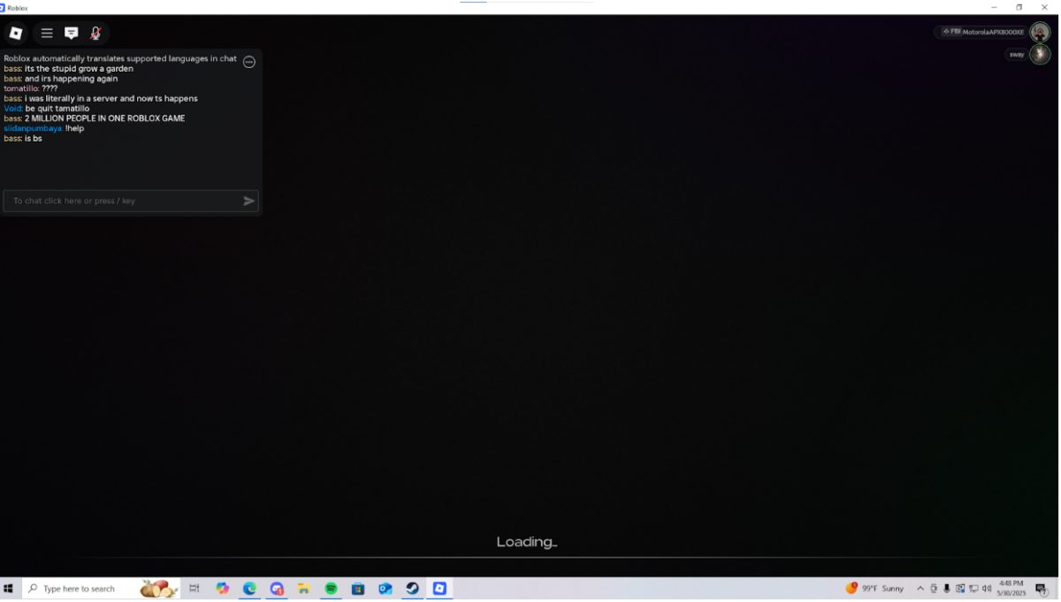Open Microsoft Store from the taskbar
Screen dimensions: 1061x602
click(358, 589)
